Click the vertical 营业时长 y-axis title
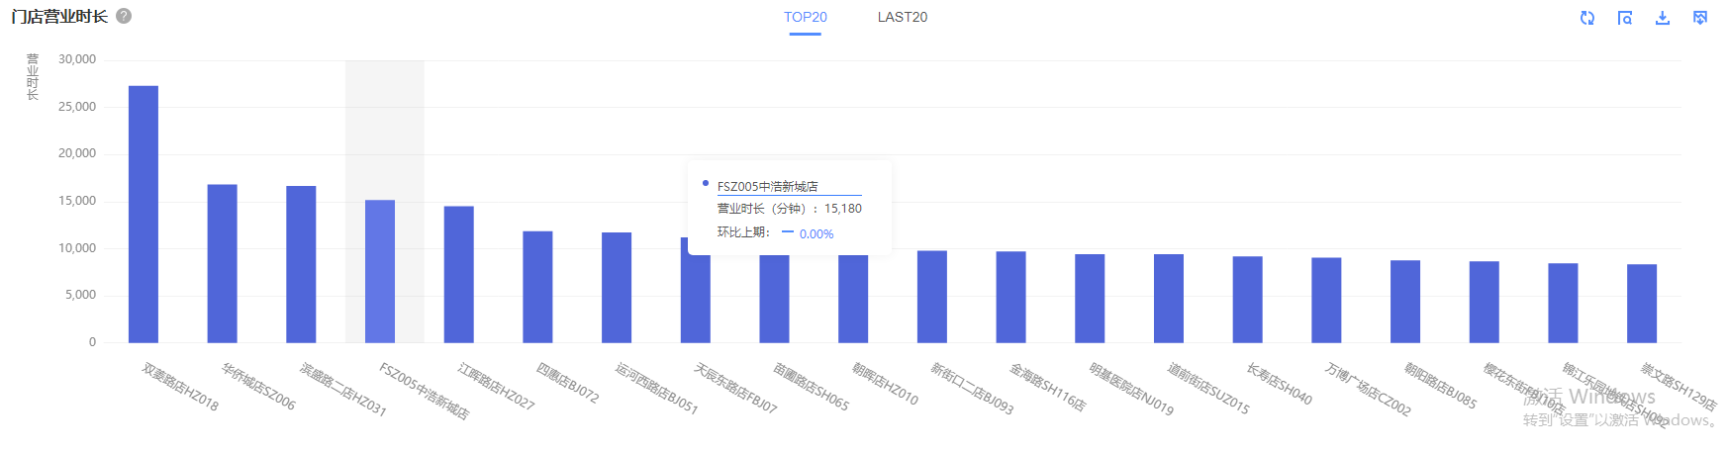 tap(32, 77)
